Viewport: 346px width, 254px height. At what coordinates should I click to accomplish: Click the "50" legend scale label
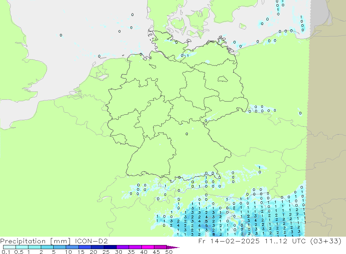(169, 252)
